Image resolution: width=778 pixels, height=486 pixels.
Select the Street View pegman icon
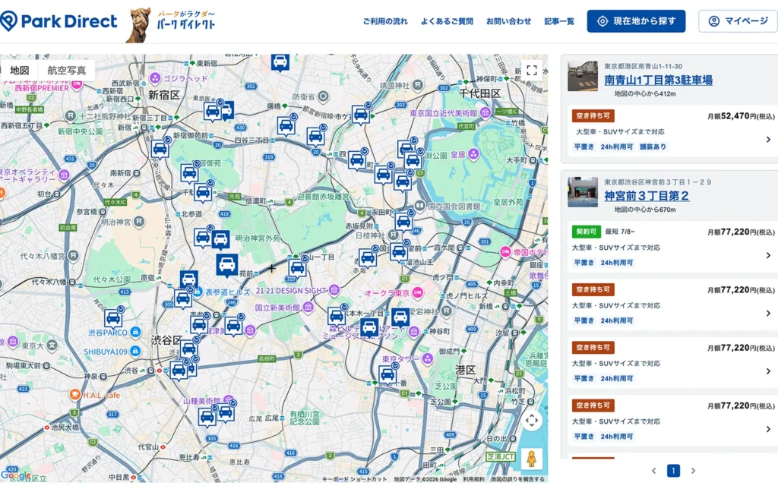[x=532, y=459]
